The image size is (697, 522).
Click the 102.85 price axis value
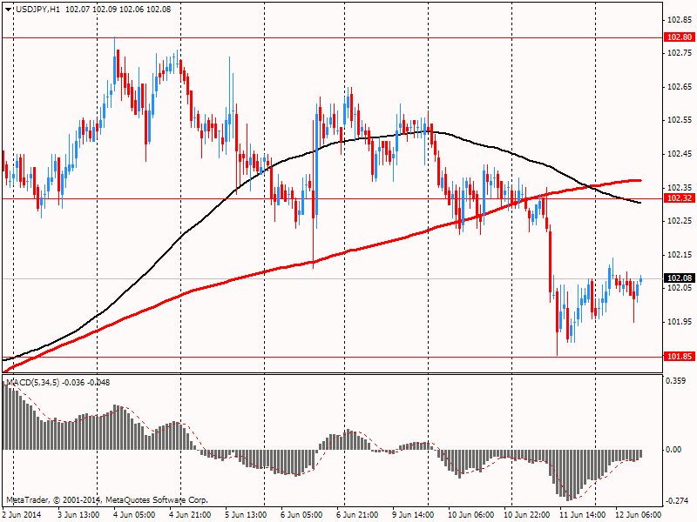(680, 20)
